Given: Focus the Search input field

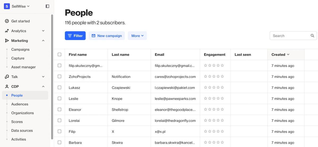Looking at the screenshot, I should pos(293,36).
